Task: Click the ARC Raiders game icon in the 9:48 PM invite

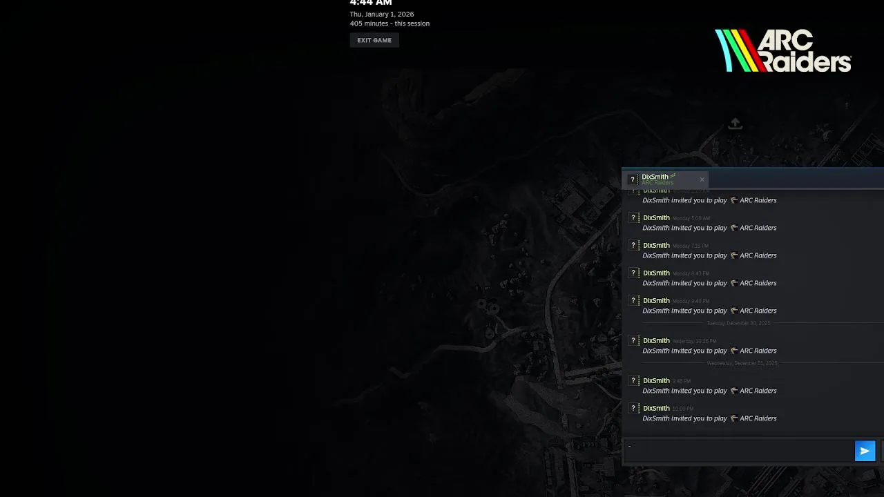Action: (734, 391)
